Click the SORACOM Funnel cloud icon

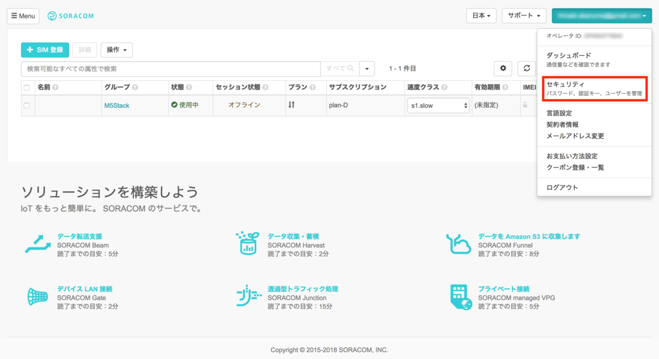tap(458, 244)
